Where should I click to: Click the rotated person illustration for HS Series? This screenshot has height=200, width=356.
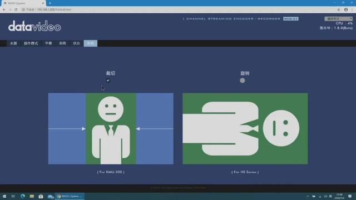(245, 128)
